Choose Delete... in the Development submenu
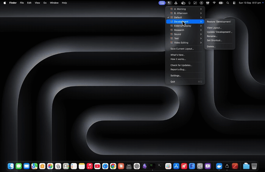265x172 pixels. (219, 46)
